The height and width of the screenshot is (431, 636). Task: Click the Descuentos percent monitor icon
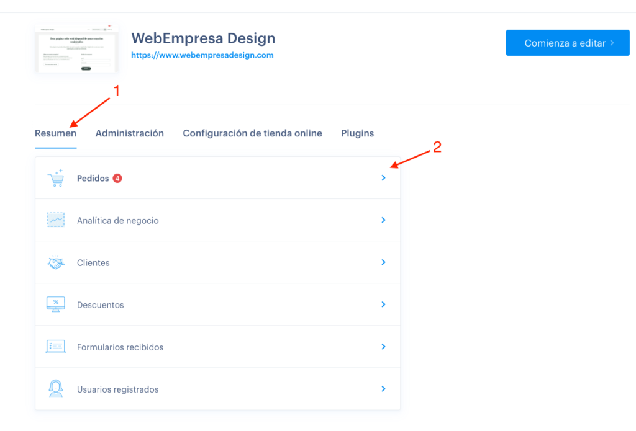pyautogui.click(x=55, y=304)
